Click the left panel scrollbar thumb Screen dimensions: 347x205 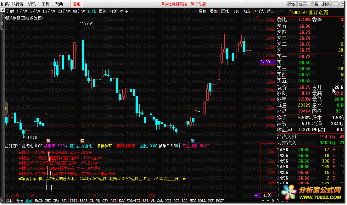tap(3, 23)
